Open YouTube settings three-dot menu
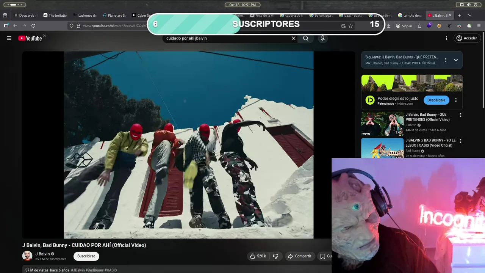The width and height of the screenshot is (485, 273). 446,38
